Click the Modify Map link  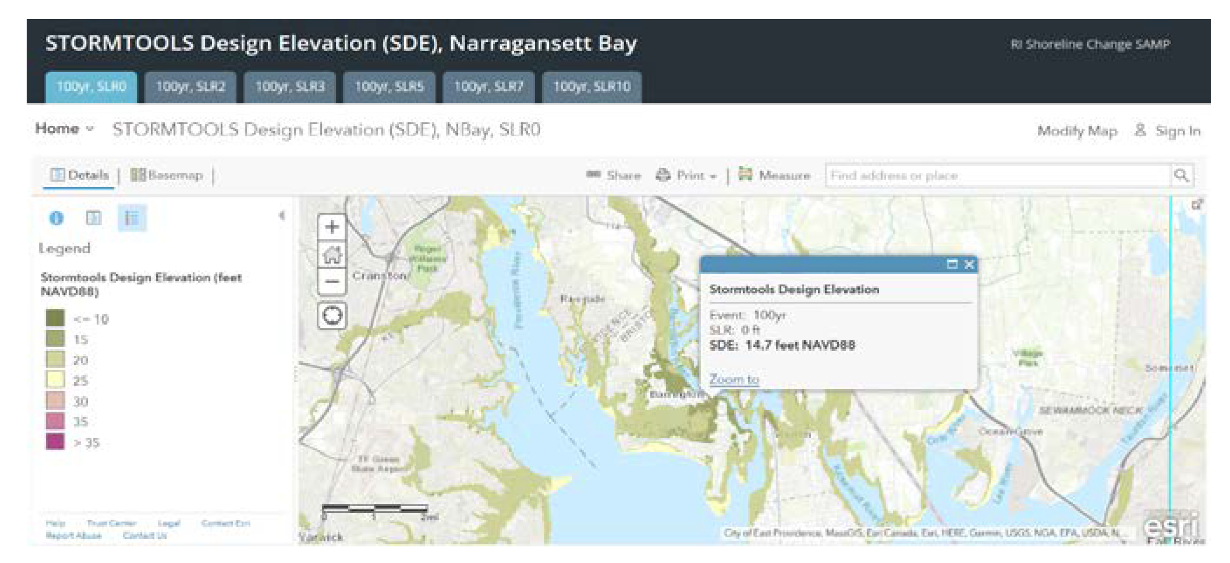[1077, 131]
